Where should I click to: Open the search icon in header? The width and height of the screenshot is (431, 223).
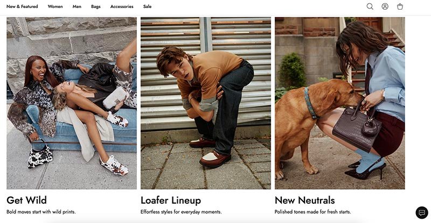point(370,6)
